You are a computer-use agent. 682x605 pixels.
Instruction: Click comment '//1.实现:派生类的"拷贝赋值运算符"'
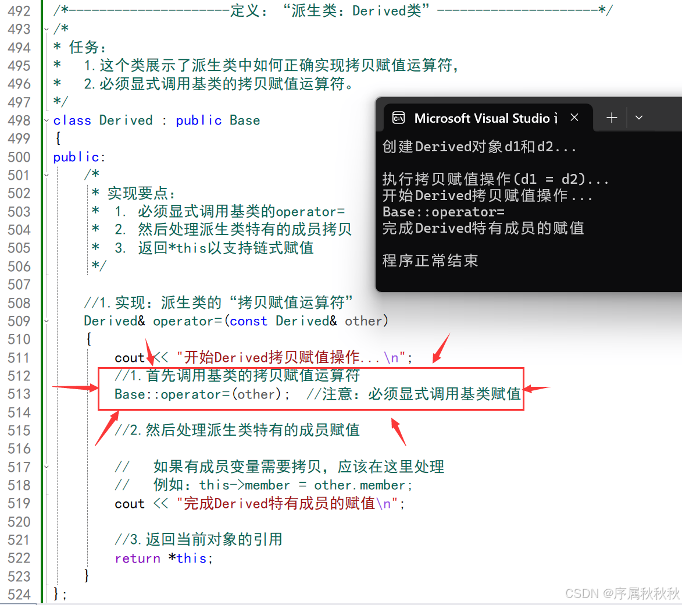(218, 302)
